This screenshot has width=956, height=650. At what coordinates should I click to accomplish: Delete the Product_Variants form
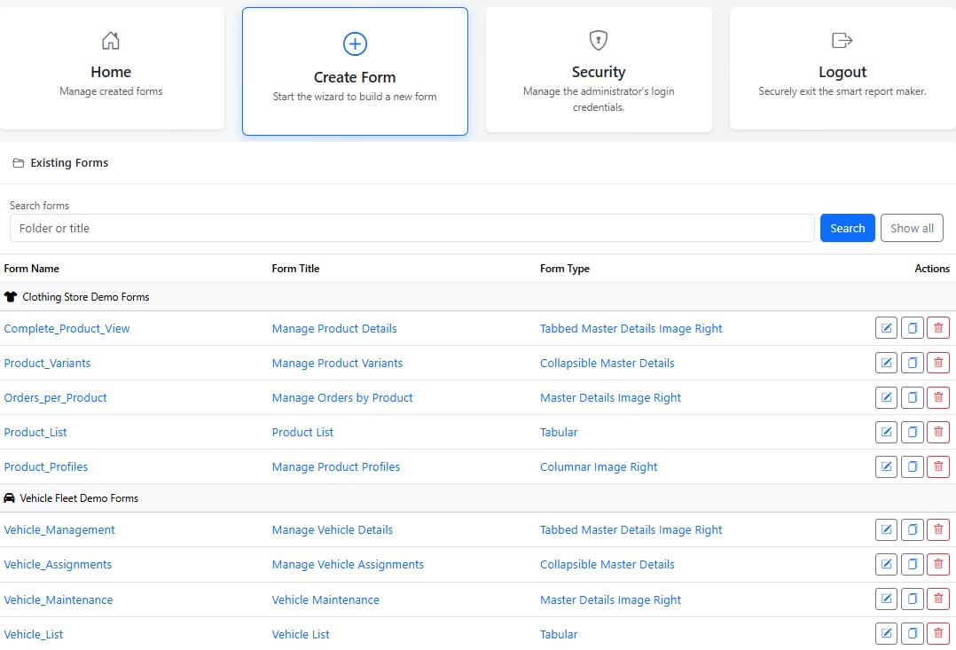pyautogui.click(x=938, y=363)
